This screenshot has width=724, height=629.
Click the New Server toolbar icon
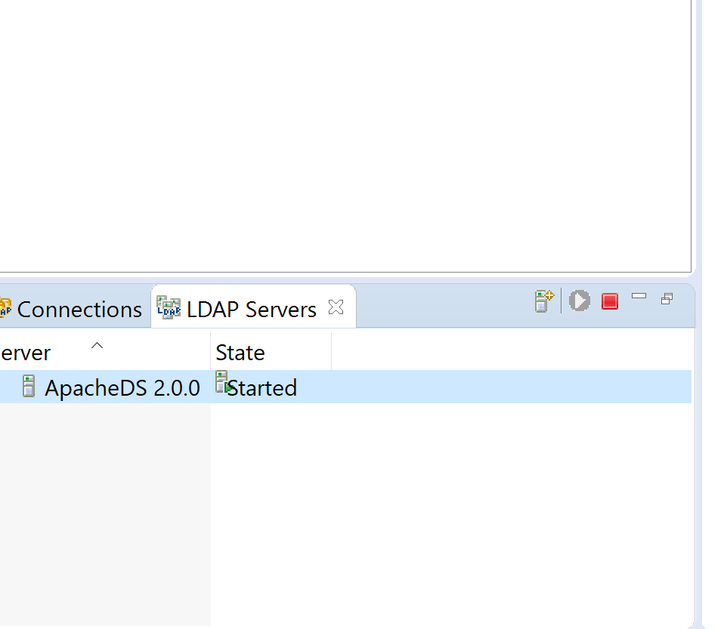544,301
